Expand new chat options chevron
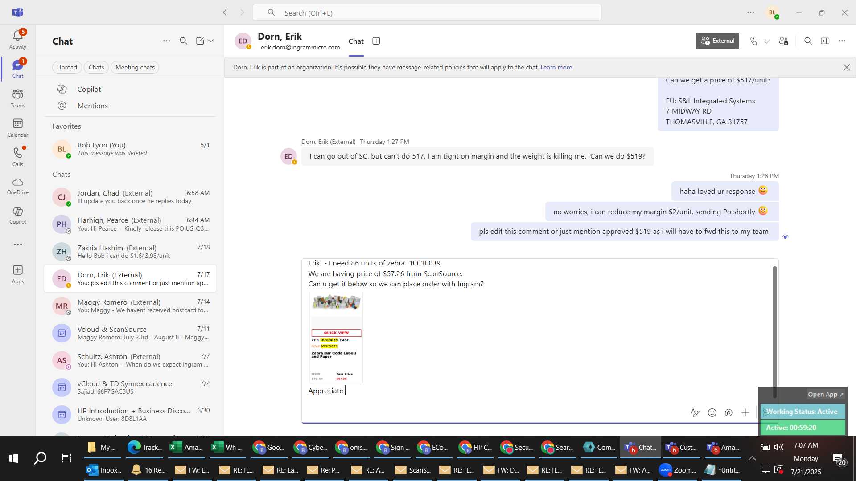This screenshot has height=481, width=856. click(211, 41)
